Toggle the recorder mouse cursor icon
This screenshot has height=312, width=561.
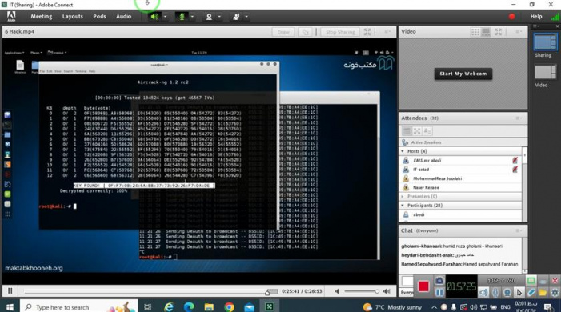[x=519, y=292]
